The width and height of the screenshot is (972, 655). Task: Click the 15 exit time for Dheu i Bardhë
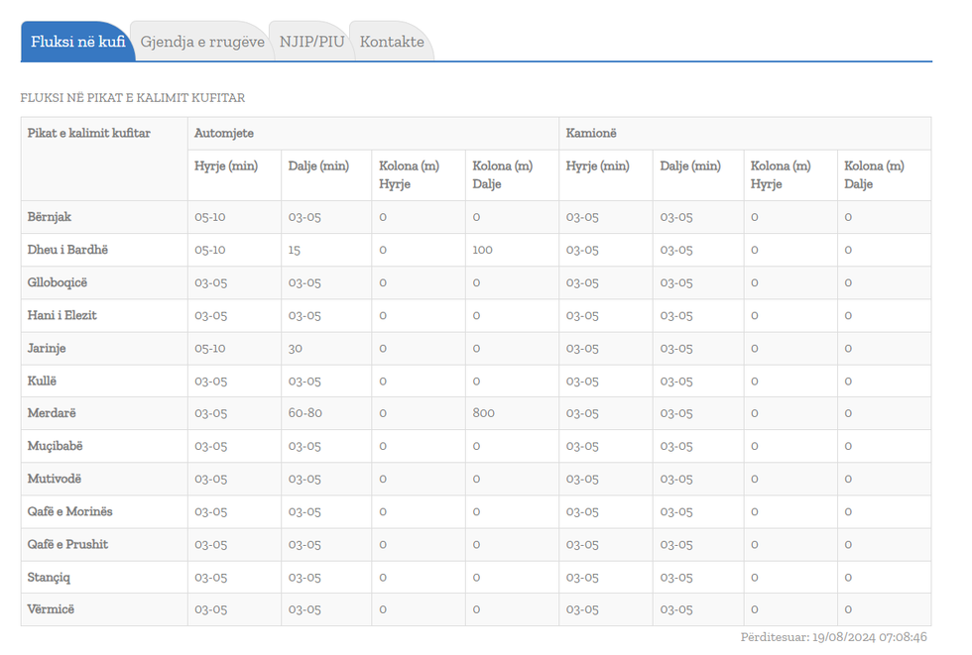coord(295,250)
